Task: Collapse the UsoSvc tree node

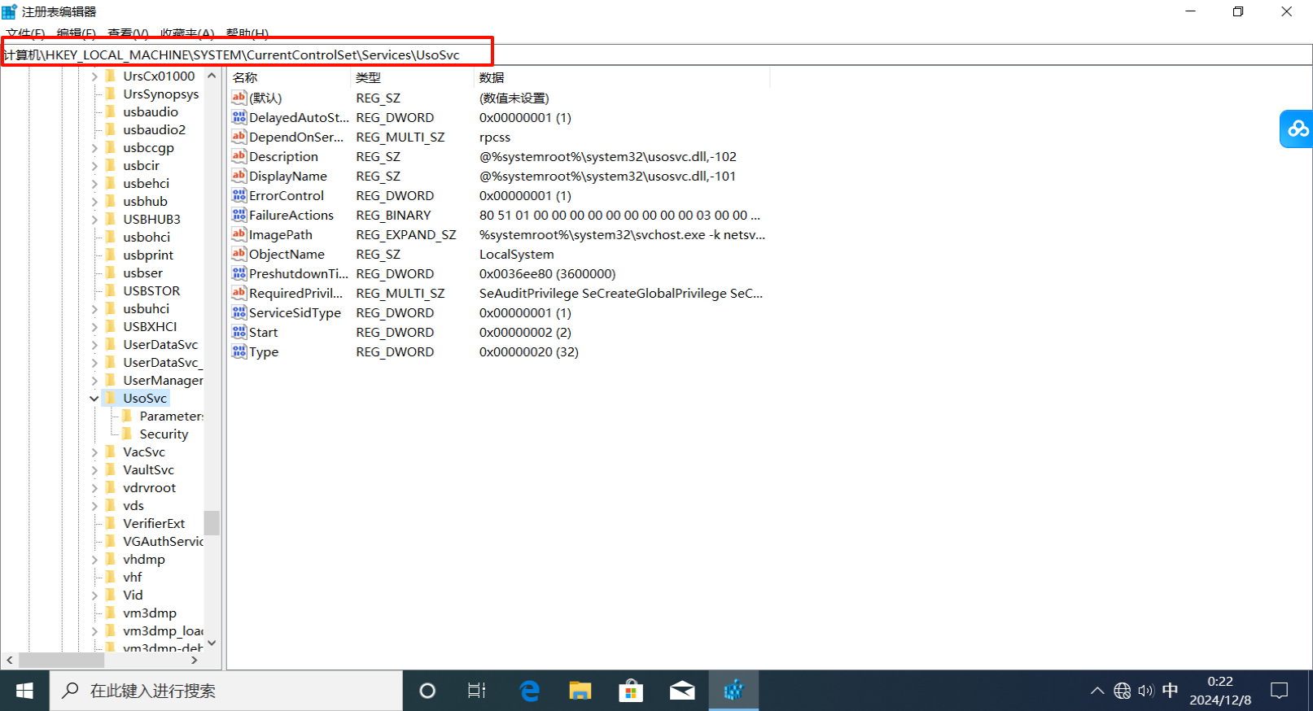Action: (94, 398)
